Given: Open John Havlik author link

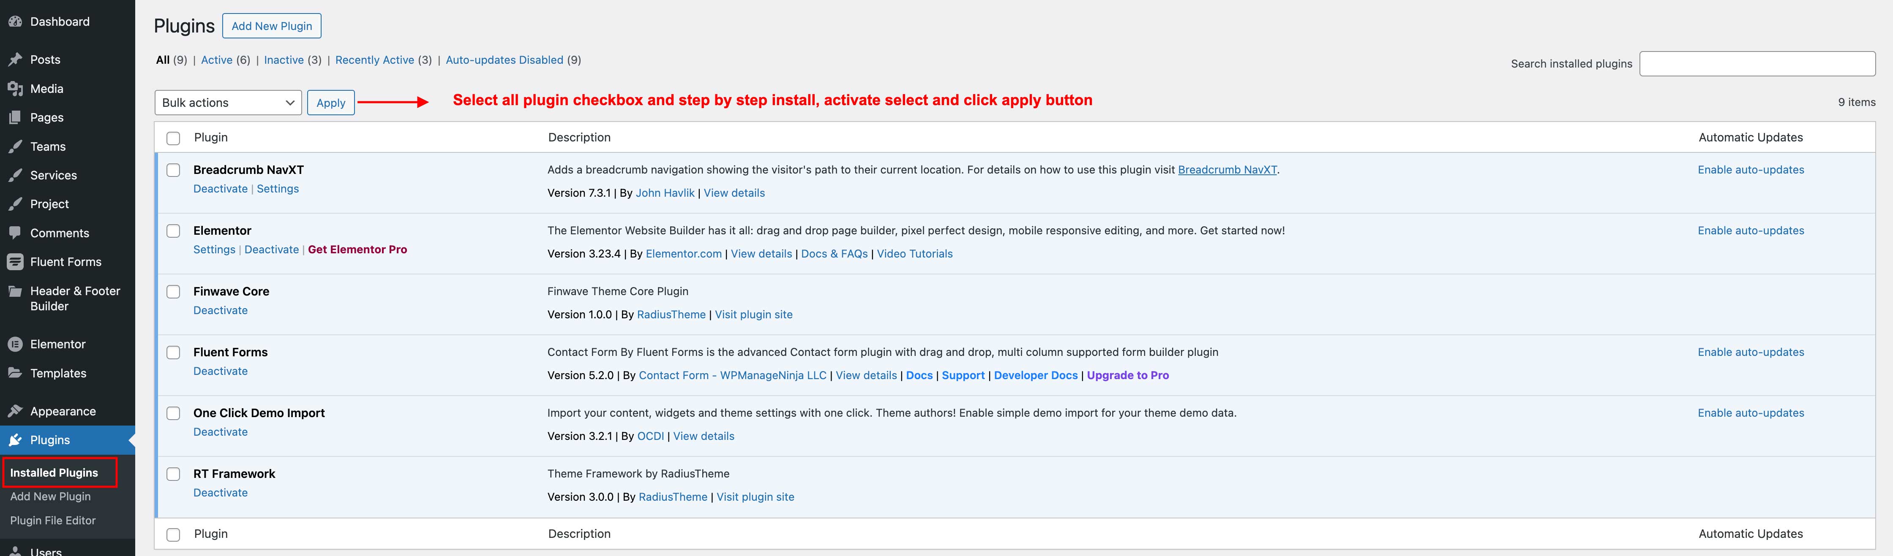Looking at the screenshot, I should 665,193.
